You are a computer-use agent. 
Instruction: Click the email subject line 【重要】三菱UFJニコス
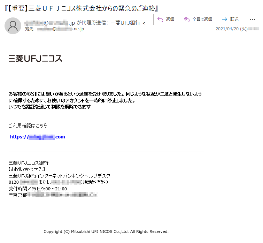[82, 8]
